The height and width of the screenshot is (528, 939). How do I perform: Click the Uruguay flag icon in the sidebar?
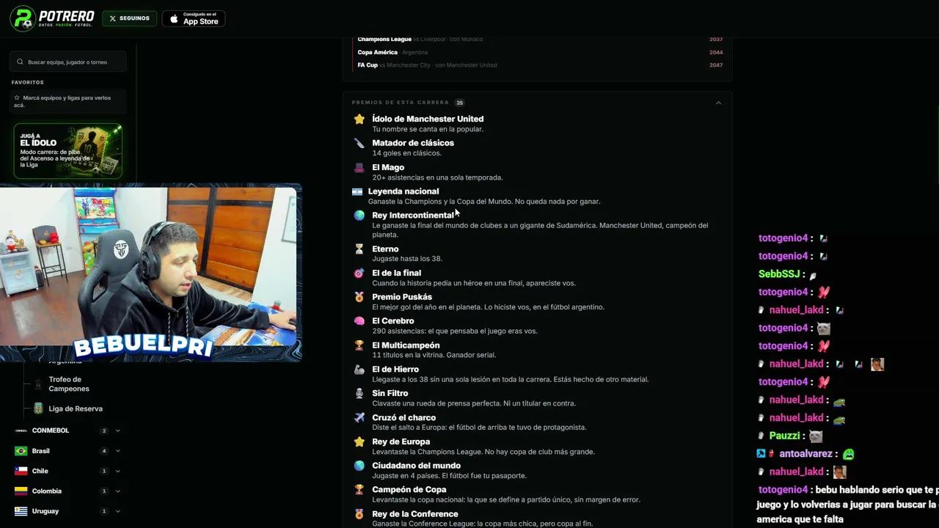click(21, 511)
